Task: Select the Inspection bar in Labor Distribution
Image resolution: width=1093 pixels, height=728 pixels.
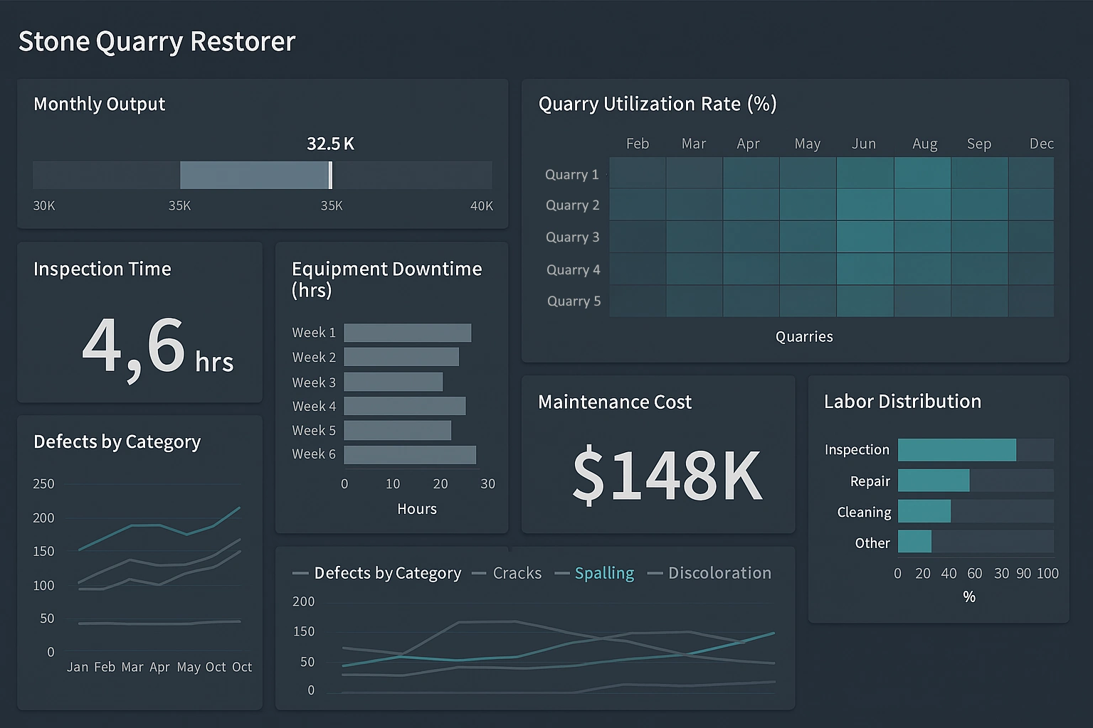Action: coord(957,449)
